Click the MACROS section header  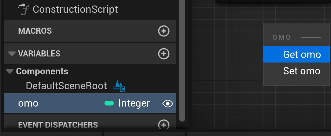(x=35, y=31)
